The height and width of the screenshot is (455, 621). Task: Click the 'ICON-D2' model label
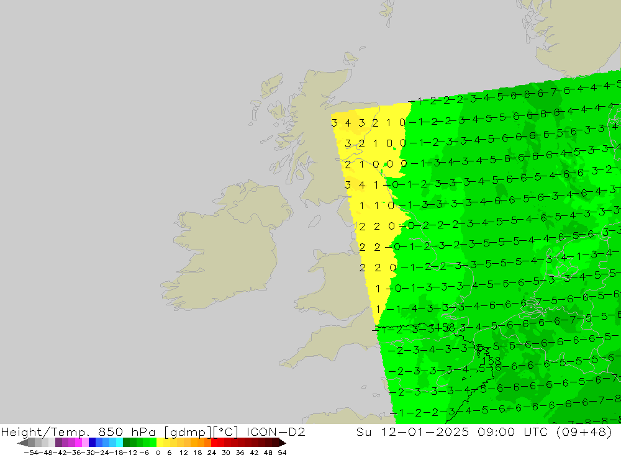pos(276,431)
